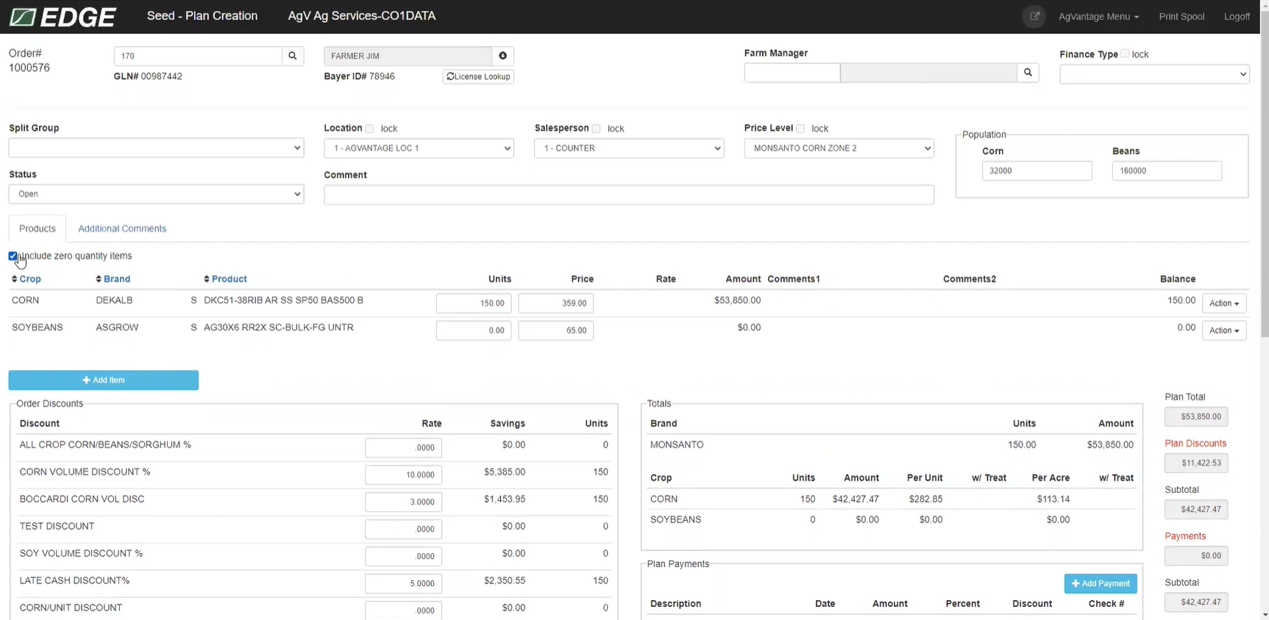Click the customer number search magnifier icon
The image size is (1269, 620).
point(293,56)
